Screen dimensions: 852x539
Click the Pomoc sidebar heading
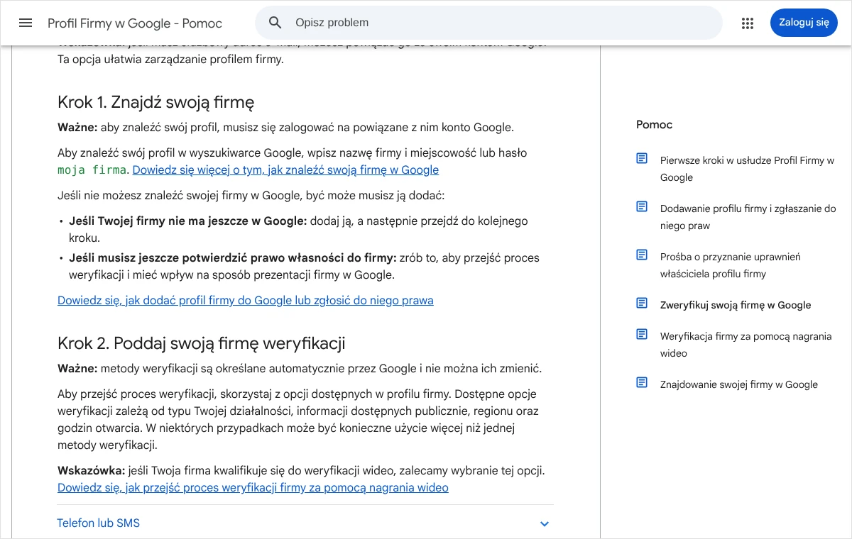click(x=654, y=125)
